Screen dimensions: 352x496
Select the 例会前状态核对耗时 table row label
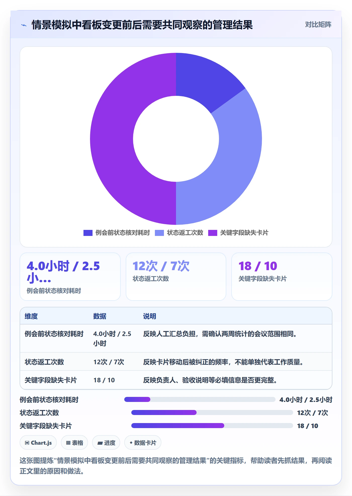coord(54,334)
